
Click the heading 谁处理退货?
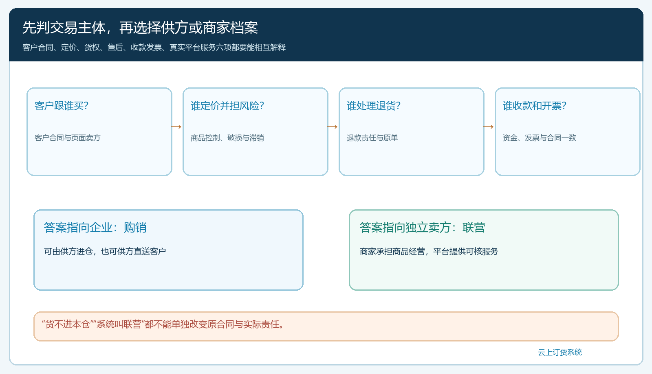pos(374,106)
